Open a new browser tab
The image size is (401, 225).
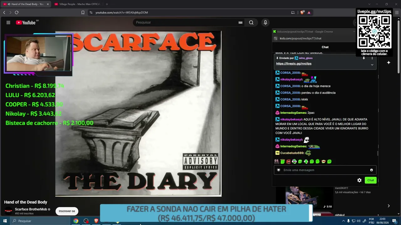click(107, 4)
